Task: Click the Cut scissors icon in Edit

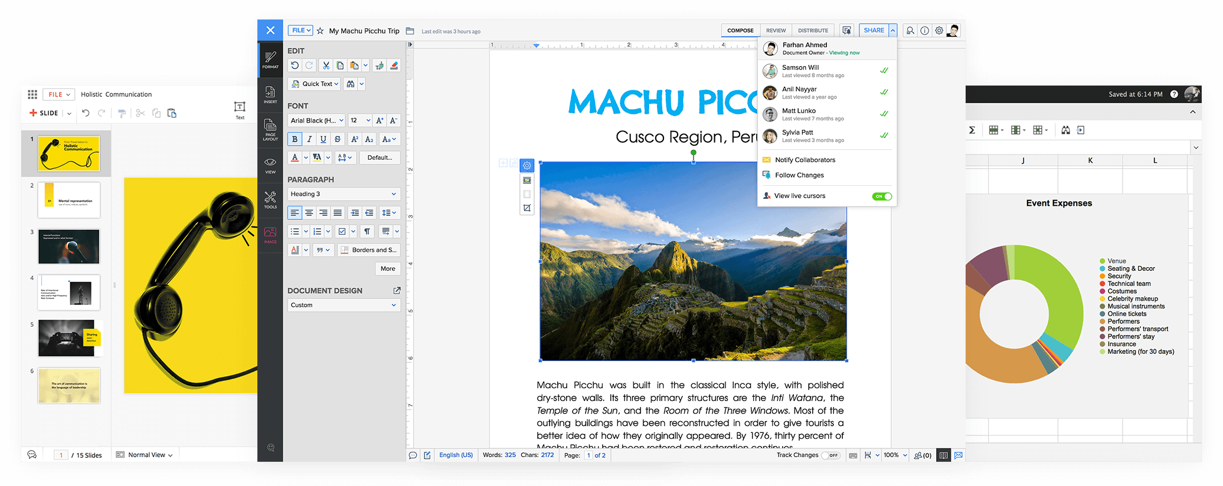Action: [x=326, y=65]
